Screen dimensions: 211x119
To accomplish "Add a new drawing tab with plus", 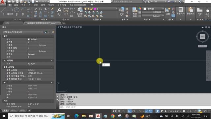I will [x=64, y=23].
